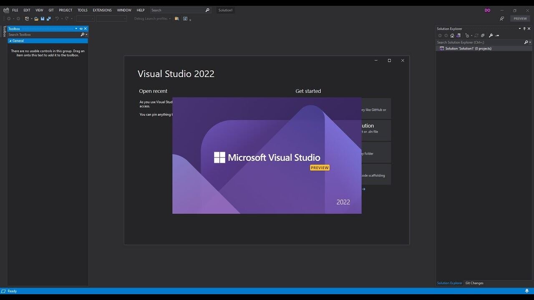Viewport: 534px width, 300px height.
Task: Open the notifications bell in status bar
Action: click(526, 291)
